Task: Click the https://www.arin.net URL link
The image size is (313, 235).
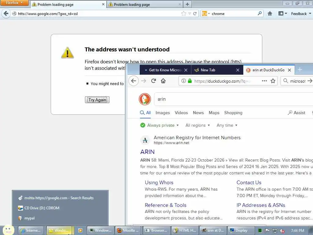Action: (x=171, y=143)
